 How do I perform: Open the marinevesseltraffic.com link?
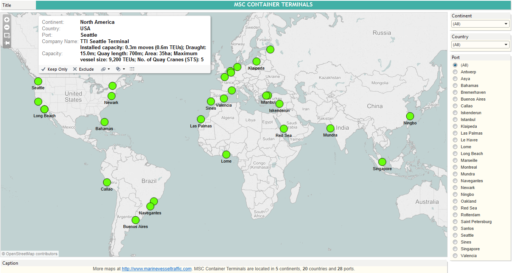[157, 269]
